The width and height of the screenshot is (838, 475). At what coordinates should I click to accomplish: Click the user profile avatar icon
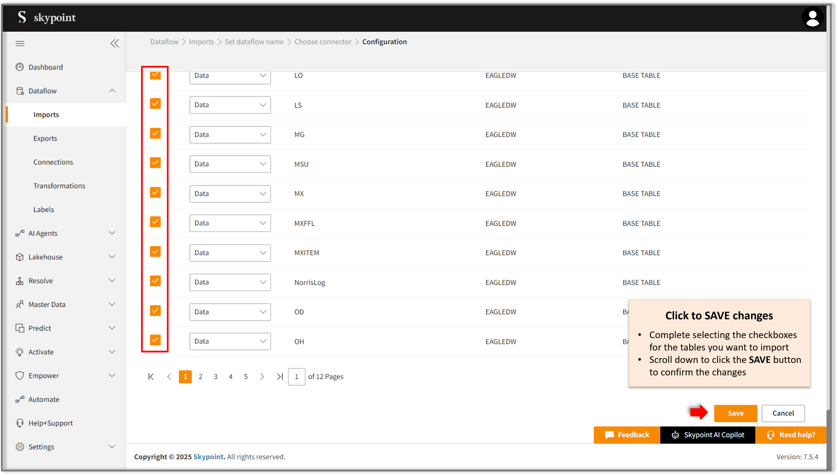tap(812, 18)
